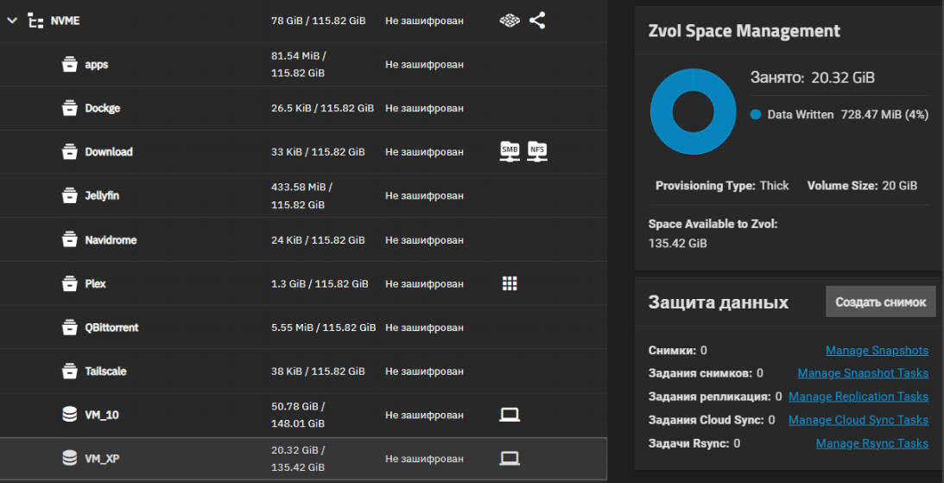Click the VM laptop icon on VM_XP row
Screen dimensions: 944x483
pyautogui.click(x=510, y=458)
